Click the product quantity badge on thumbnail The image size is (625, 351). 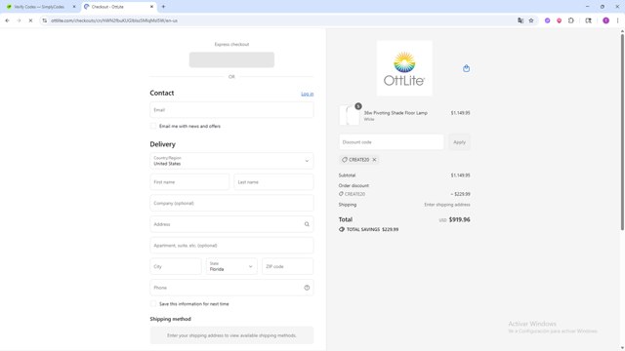[x=358, y=106]
